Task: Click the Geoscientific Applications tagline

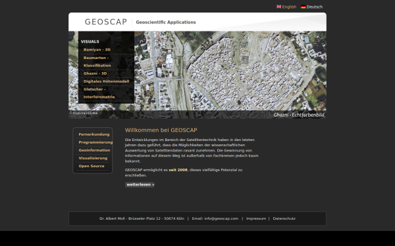Action: 166,22
